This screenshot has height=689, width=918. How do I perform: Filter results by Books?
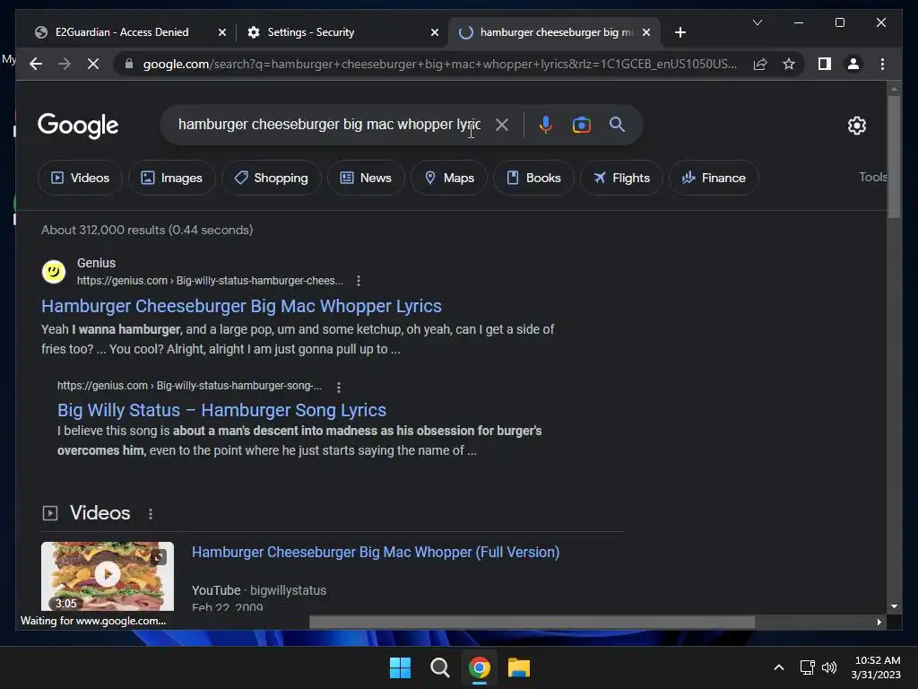click(x=533, y=178)
